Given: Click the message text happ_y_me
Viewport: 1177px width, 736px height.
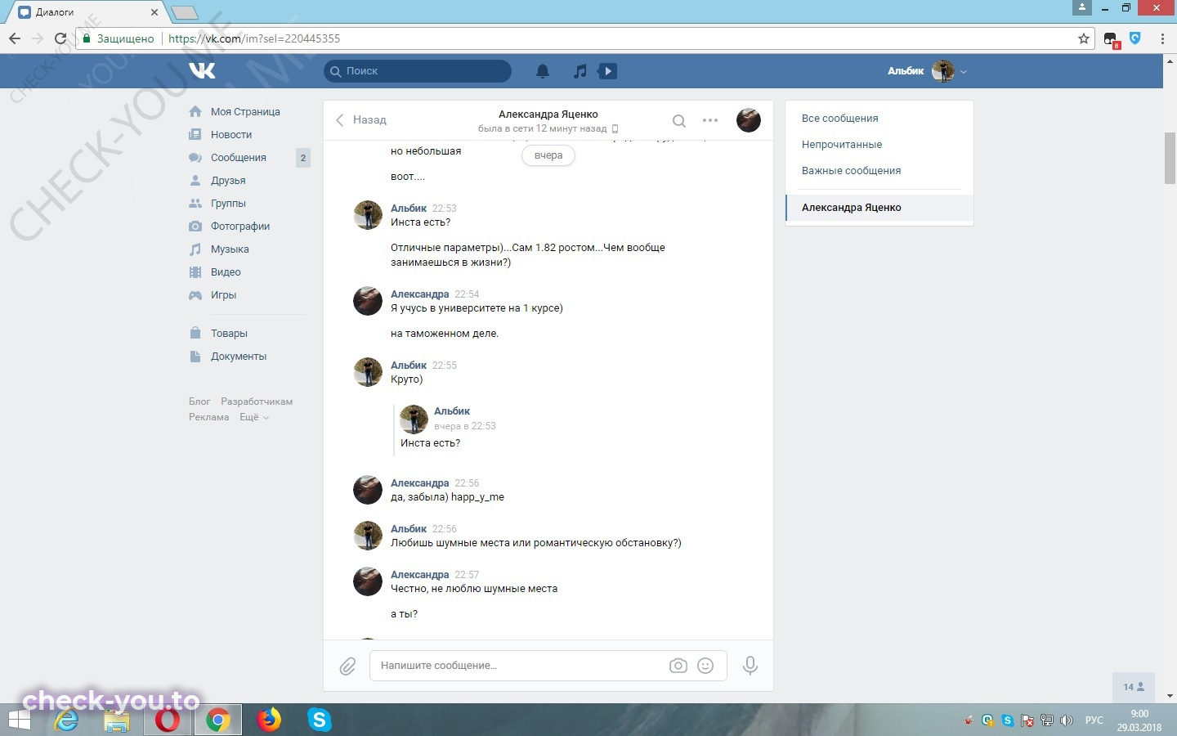Looking at the screenshot, I should coord(477,497).
